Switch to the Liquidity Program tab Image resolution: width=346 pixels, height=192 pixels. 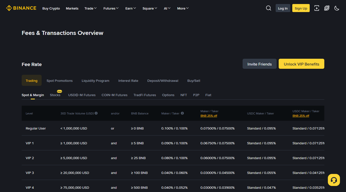(95, 81)
